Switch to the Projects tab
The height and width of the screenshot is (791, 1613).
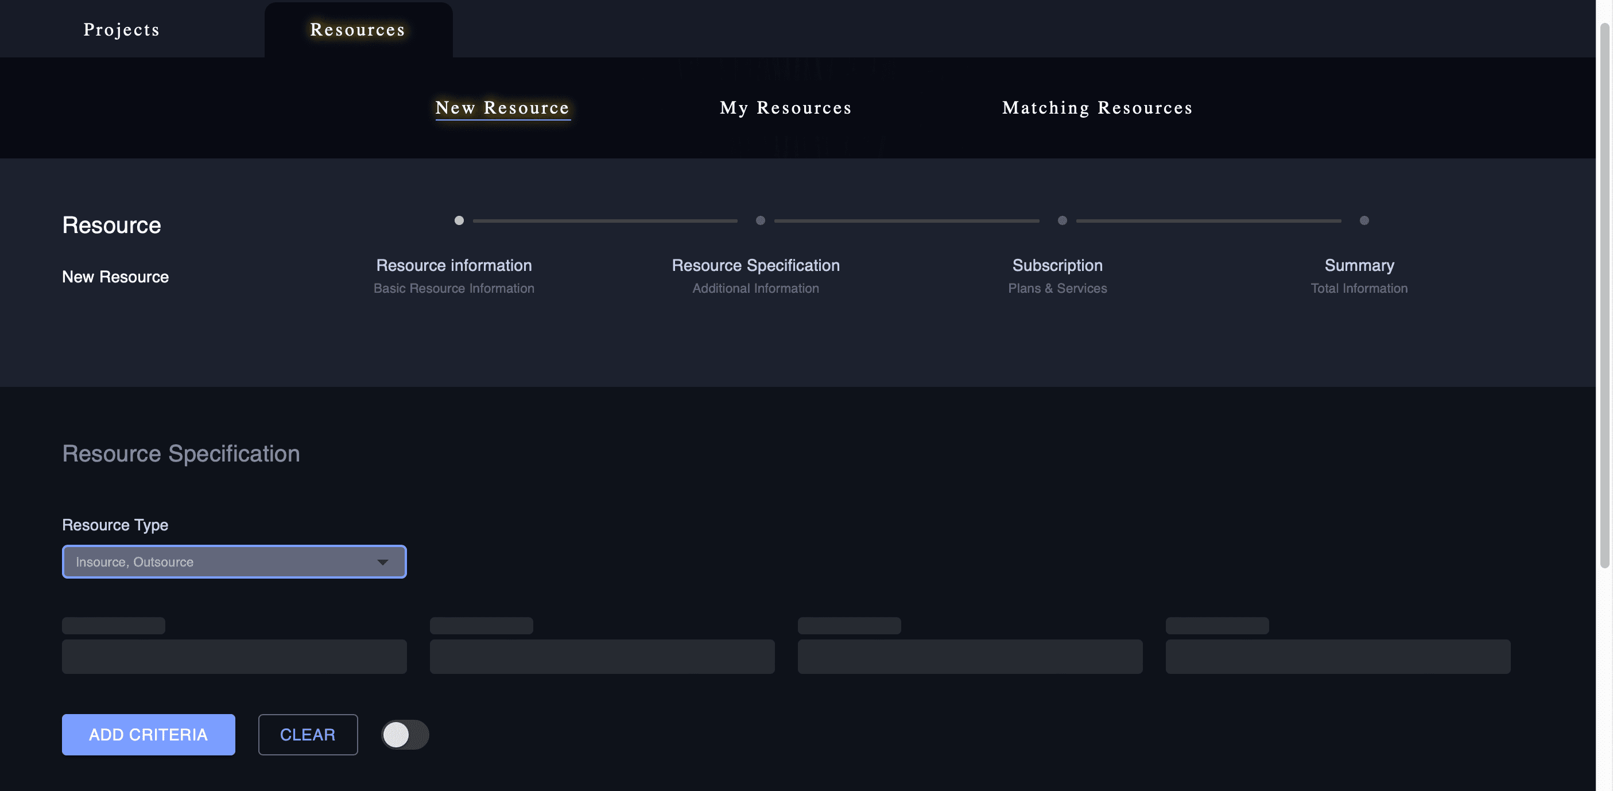pos(122,29)
